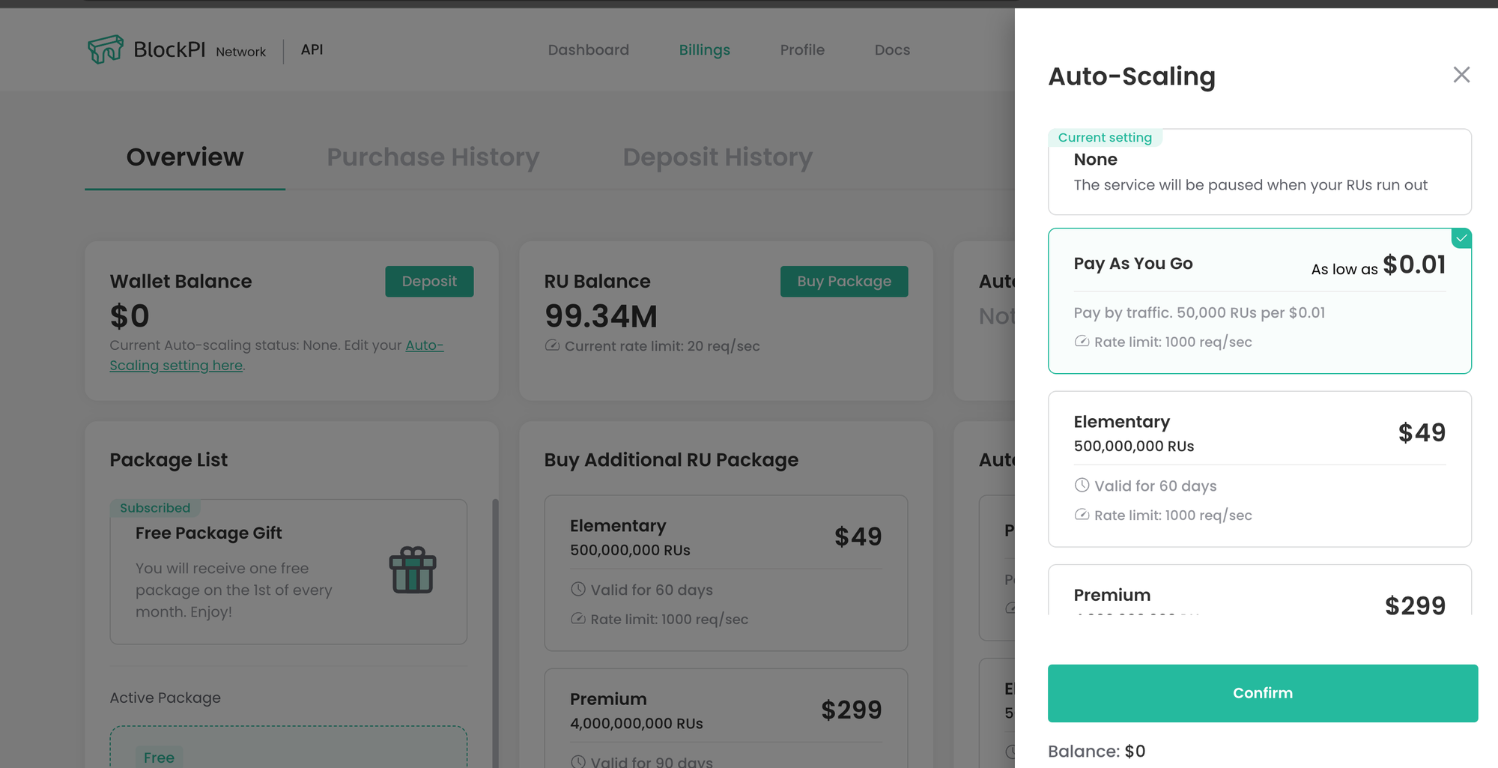Switch to the Deposit History tab

(717, 157)
